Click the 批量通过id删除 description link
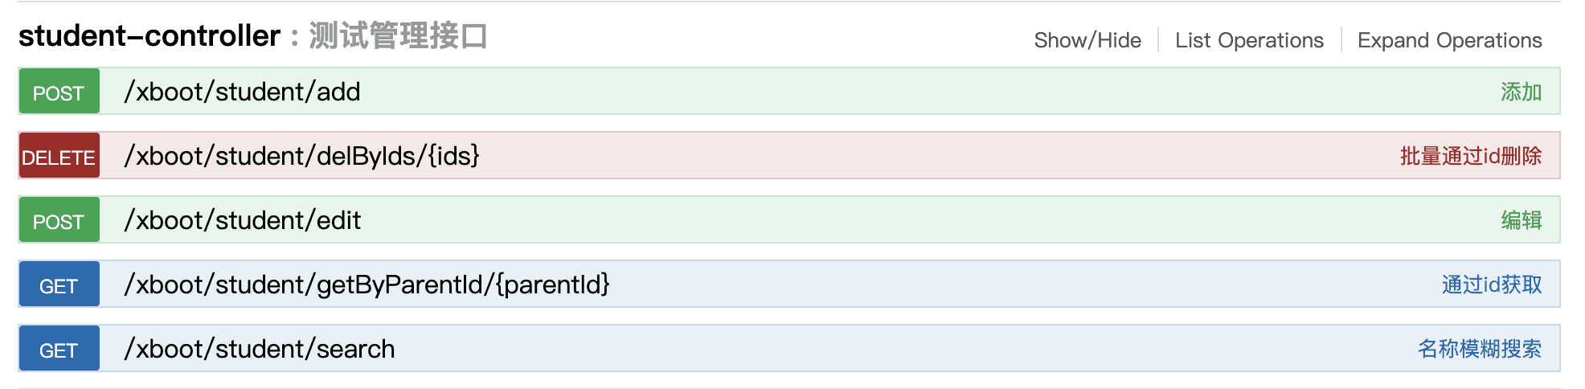The width and height of the screenshot is (1585, 389). coord(1470,156)
